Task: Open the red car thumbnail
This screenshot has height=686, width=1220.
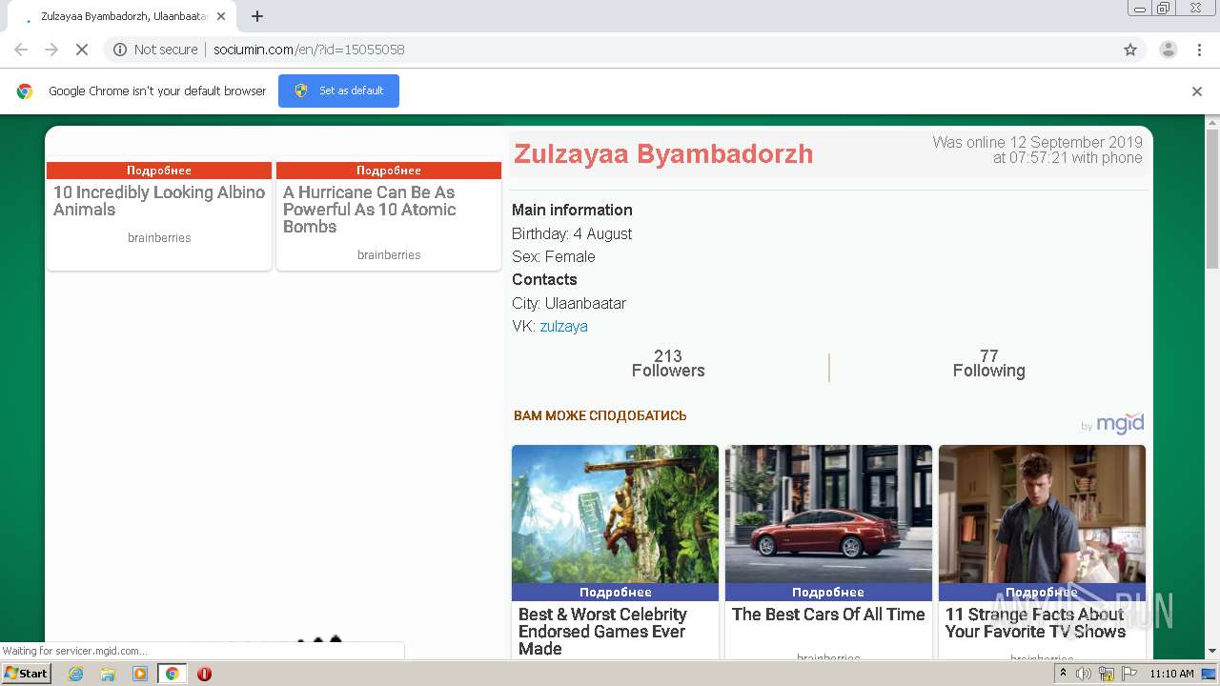Action: (x=828, y=514)
